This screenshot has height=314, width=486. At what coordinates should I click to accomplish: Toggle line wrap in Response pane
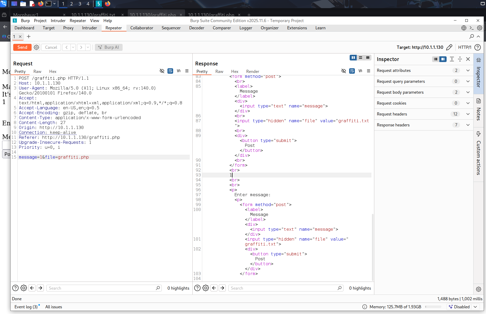[x=352, y=71]
